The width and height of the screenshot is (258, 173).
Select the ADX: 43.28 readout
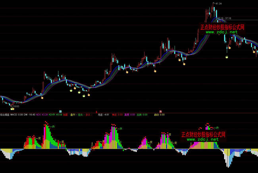click(42, 115)
